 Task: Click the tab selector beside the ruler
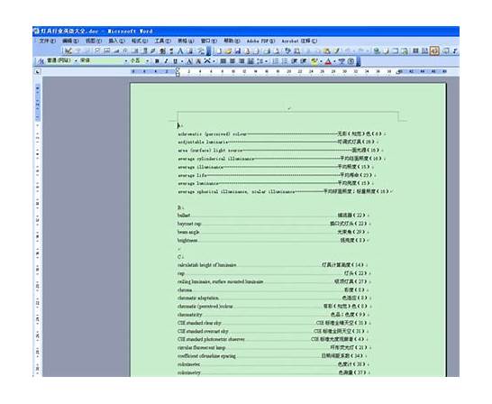[x=38, y=72]
